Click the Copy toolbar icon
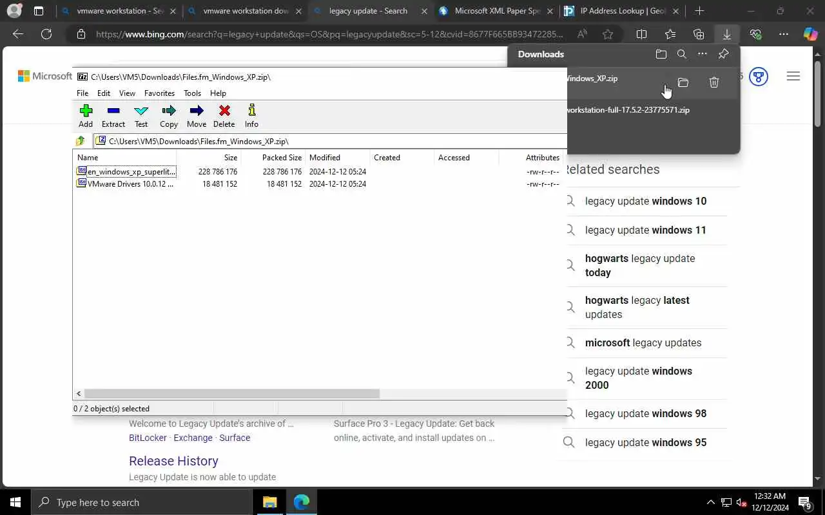825x515 pixels. tap(169, 116)
